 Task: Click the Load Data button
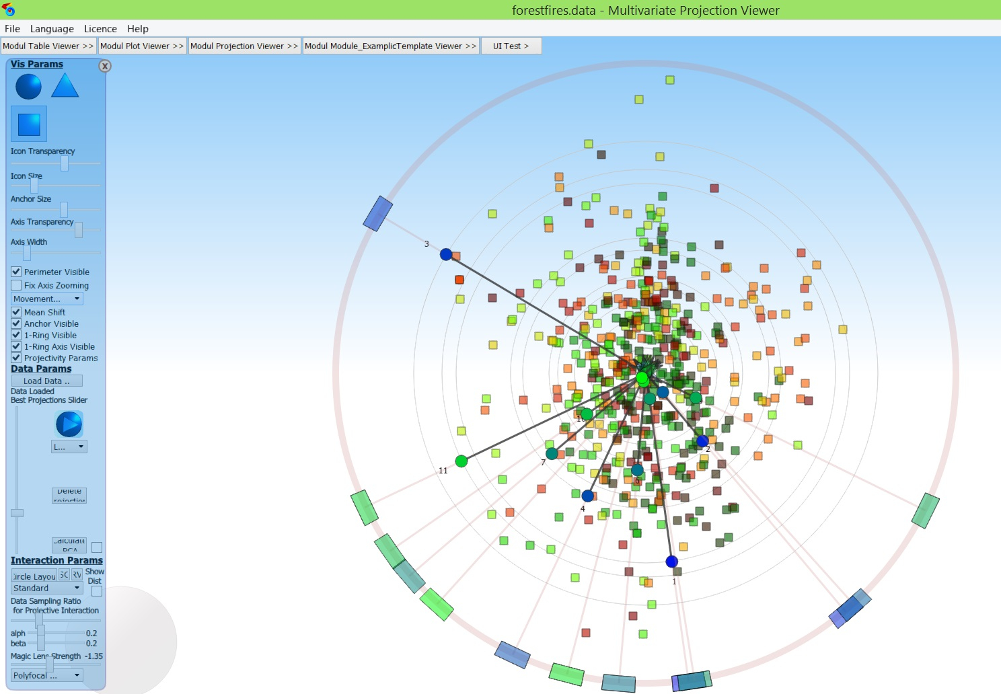[x=46, y=381]
